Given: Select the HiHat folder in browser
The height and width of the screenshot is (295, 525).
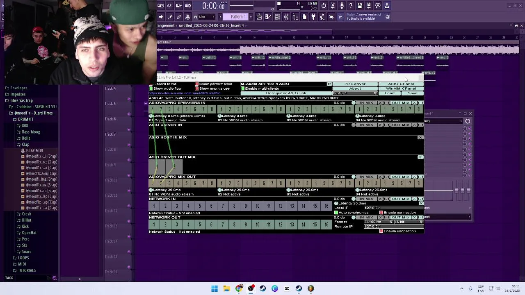Looking at the screenshot, I should [27, 220].
